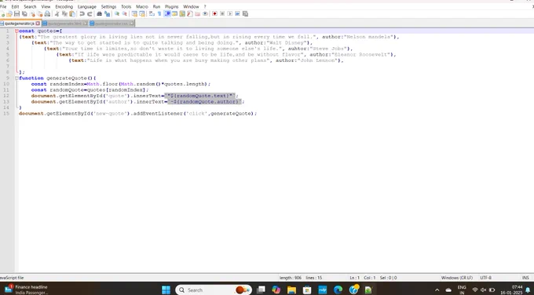Open the Edit menu
Viewport: 534px width, 295px height.
tap(16, 6)
